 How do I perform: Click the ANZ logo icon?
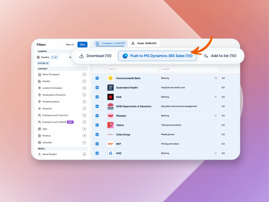[x=110, y=153]
